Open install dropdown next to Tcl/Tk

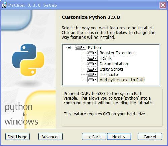click(x=93, y=58)
